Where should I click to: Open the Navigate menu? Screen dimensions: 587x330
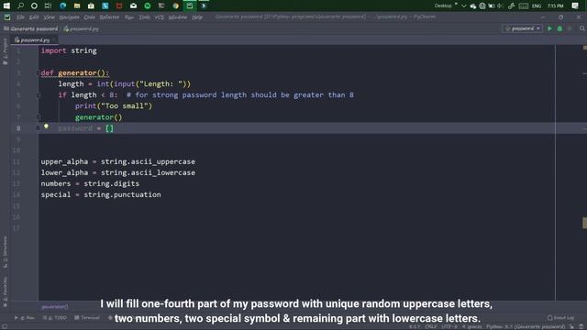70,17
